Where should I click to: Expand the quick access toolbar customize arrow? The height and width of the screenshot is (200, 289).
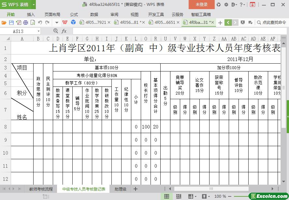57,23
